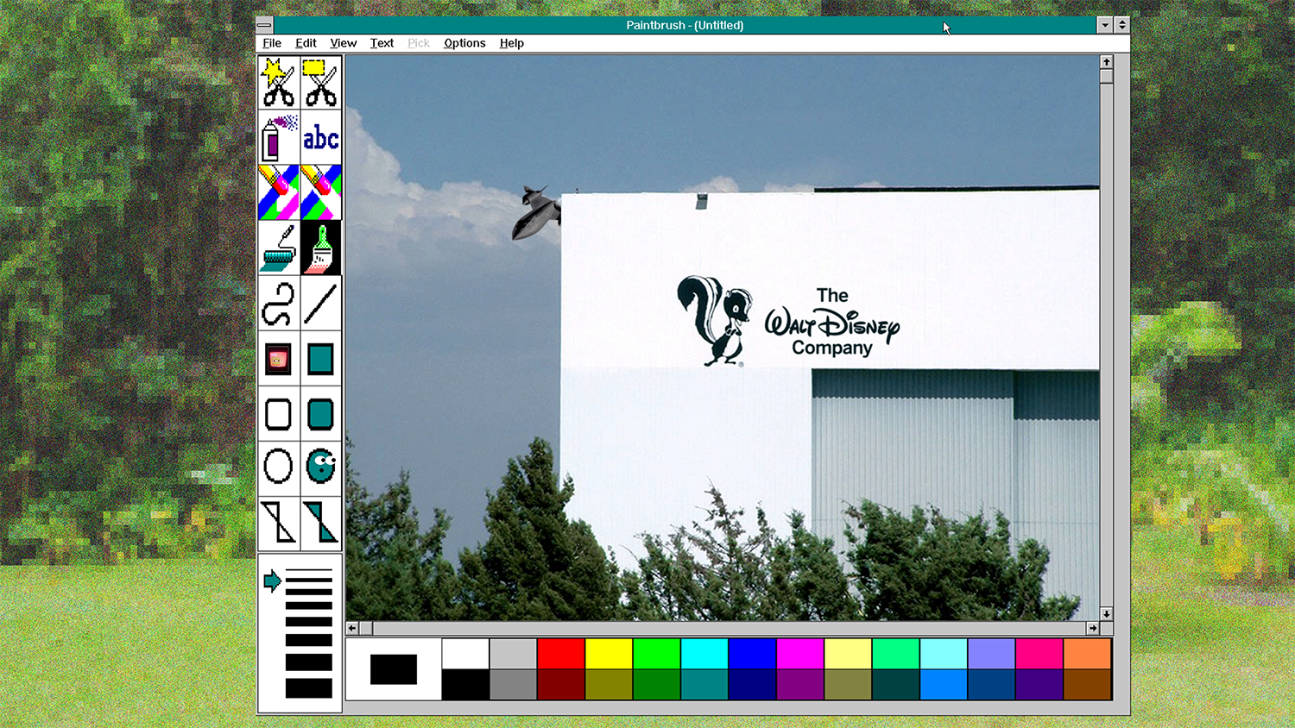Pick the navy blue palette color
This screenshot has width=1295, height=728.
point(753,685)
